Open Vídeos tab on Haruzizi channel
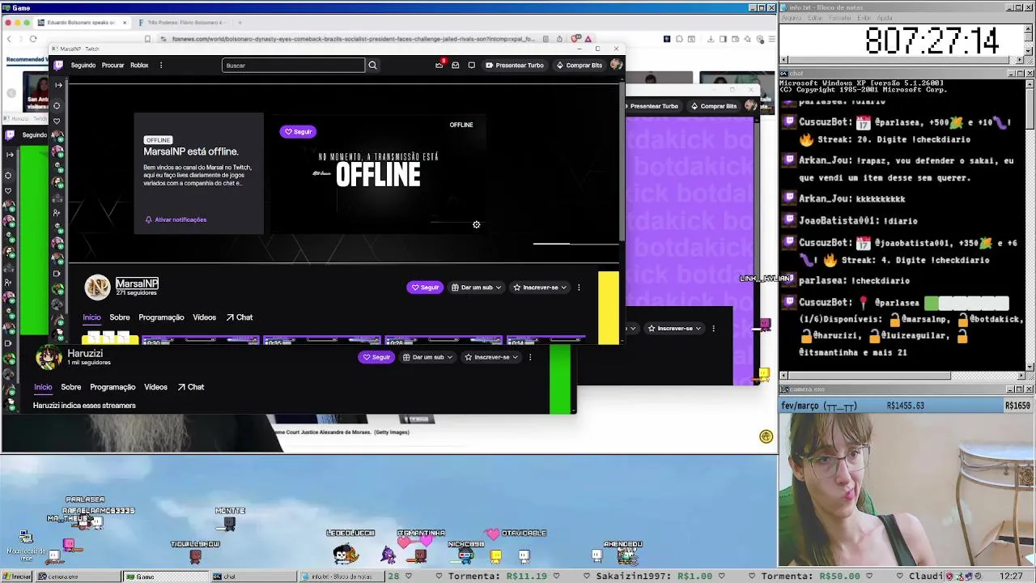 click(x=155, y=387)
